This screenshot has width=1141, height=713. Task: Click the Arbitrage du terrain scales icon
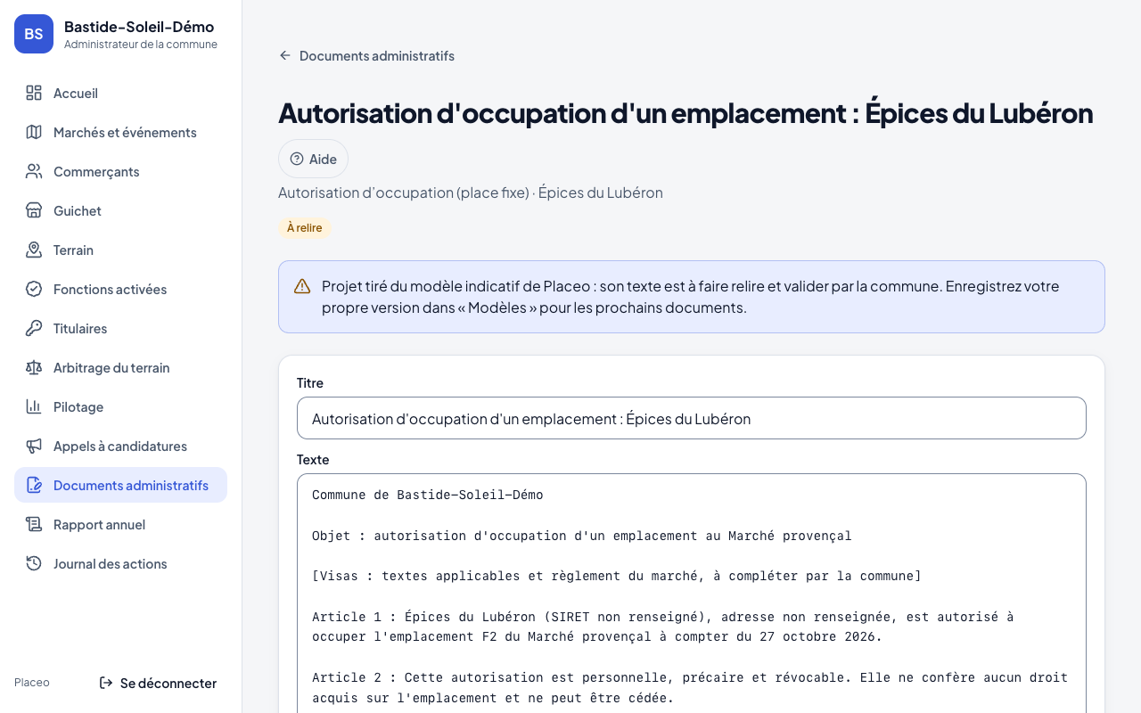click(x=34, y=367)
